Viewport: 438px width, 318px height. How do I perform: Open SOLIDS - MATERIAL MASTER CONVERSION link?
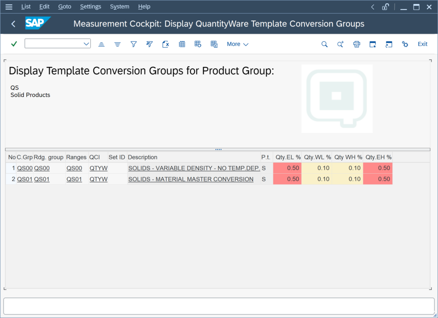coord(191,179)
